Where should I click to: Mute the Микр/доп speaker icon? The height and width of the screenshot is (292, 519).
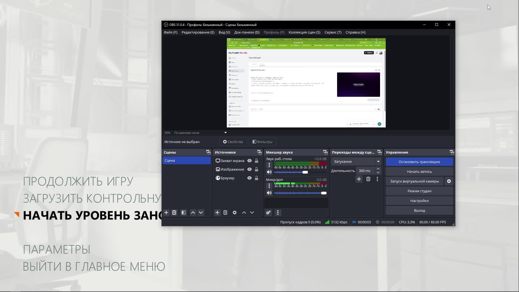tap(269, 193)
